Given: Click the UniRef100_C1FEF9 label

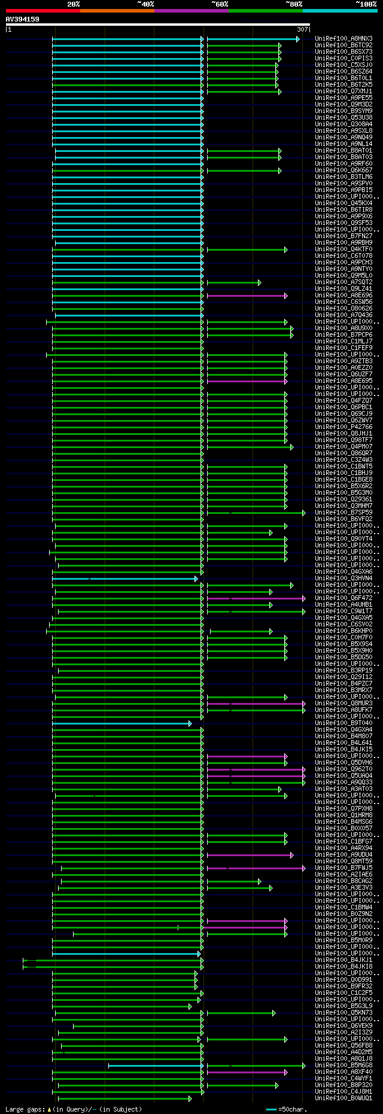Looking at the screenshot, I should pyautogui.click(x=344, y=348).
